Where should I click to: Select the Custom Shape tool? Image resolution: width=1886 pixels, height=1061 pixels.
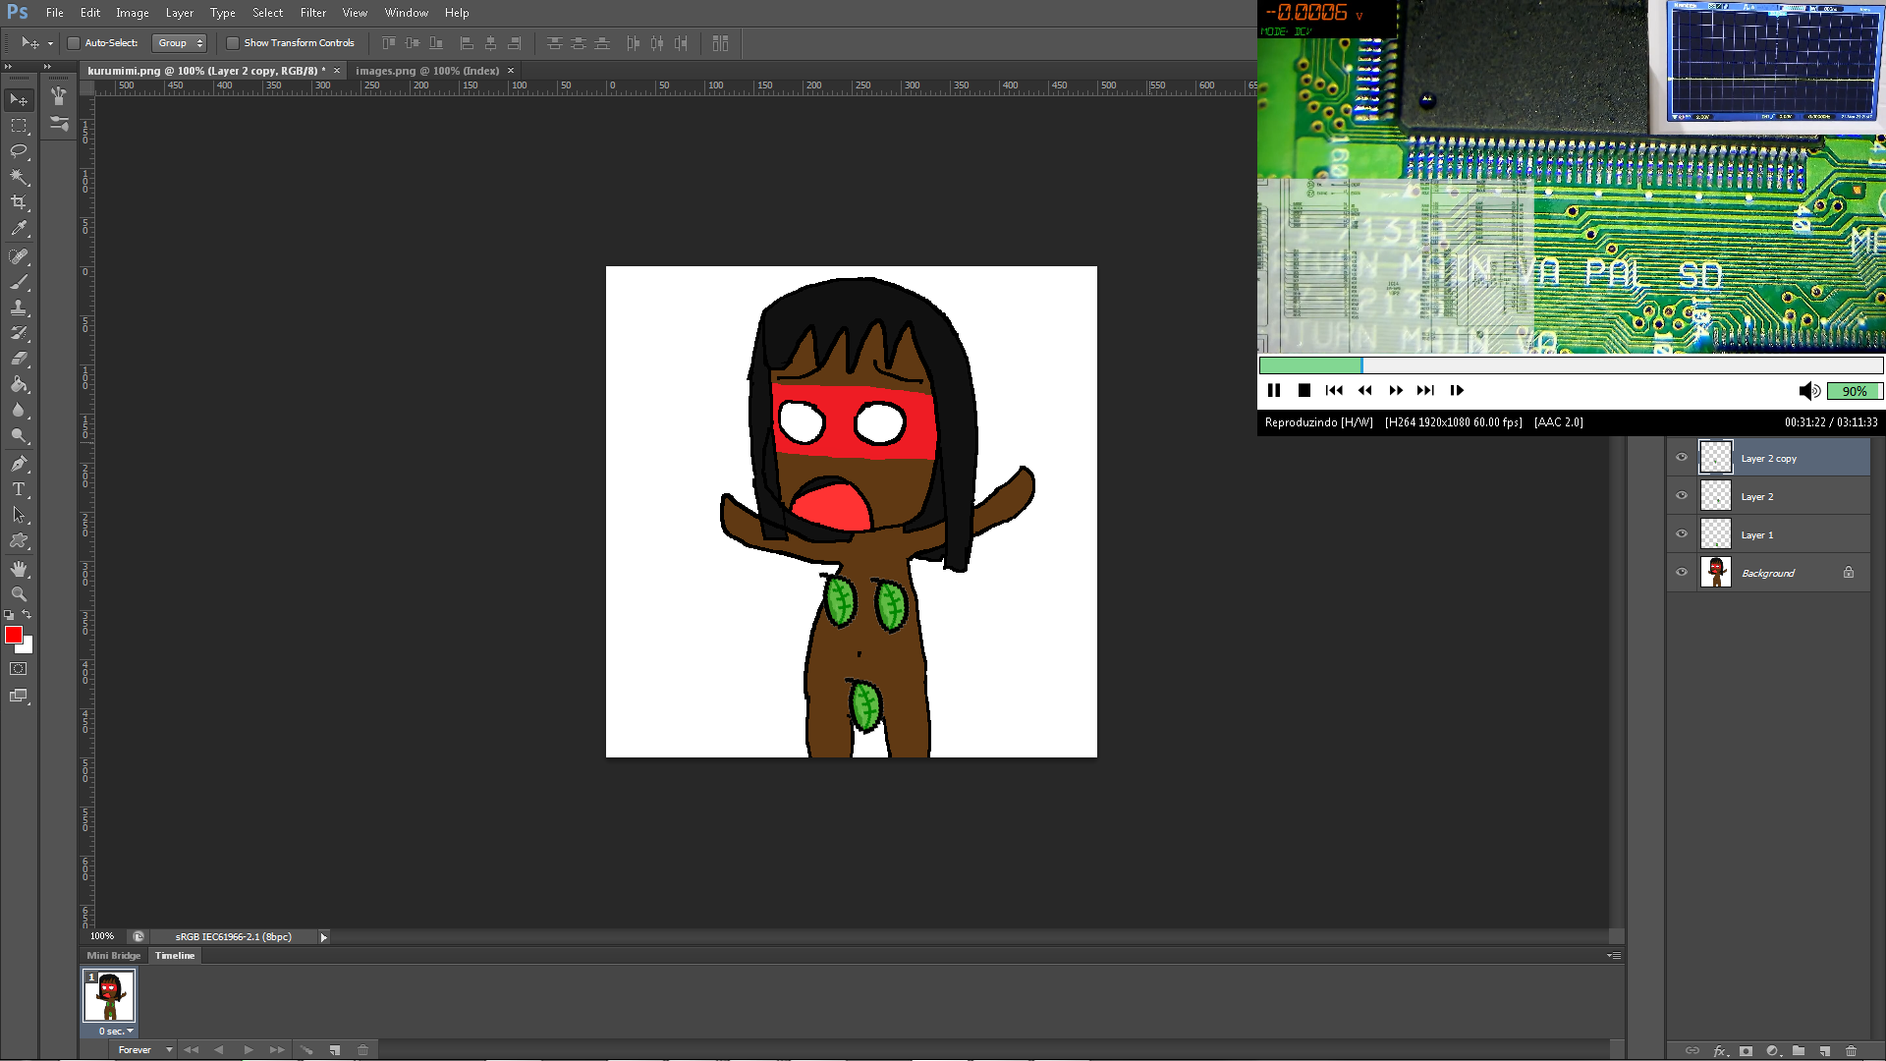[x=19, y=540]
